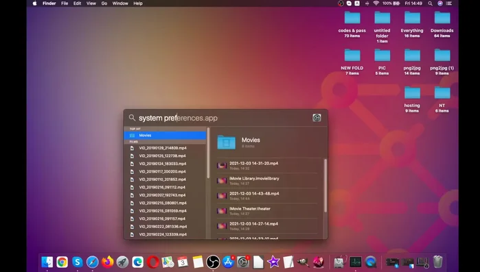Viewport: 480px width, 272px height.
Task: Click Spotlight magnifier in menu bar
Action: pos(430,3)
